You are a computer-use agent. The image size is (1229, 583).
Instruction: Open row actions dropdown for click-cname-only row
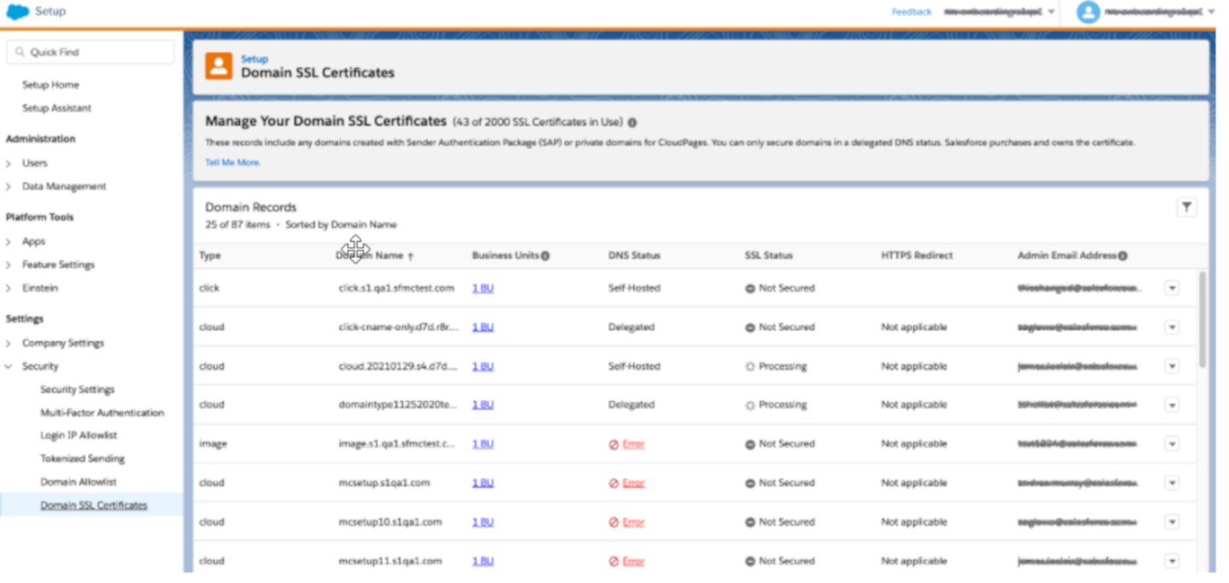(1172, 328)
